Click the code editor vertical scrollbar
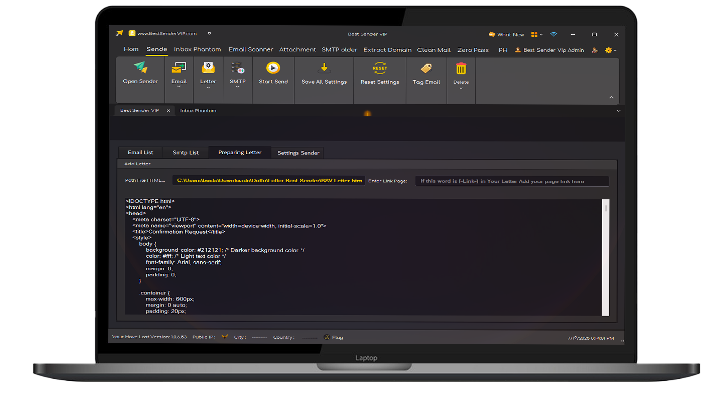The width and height of the screenshot is (718, 393). (606, 257)
